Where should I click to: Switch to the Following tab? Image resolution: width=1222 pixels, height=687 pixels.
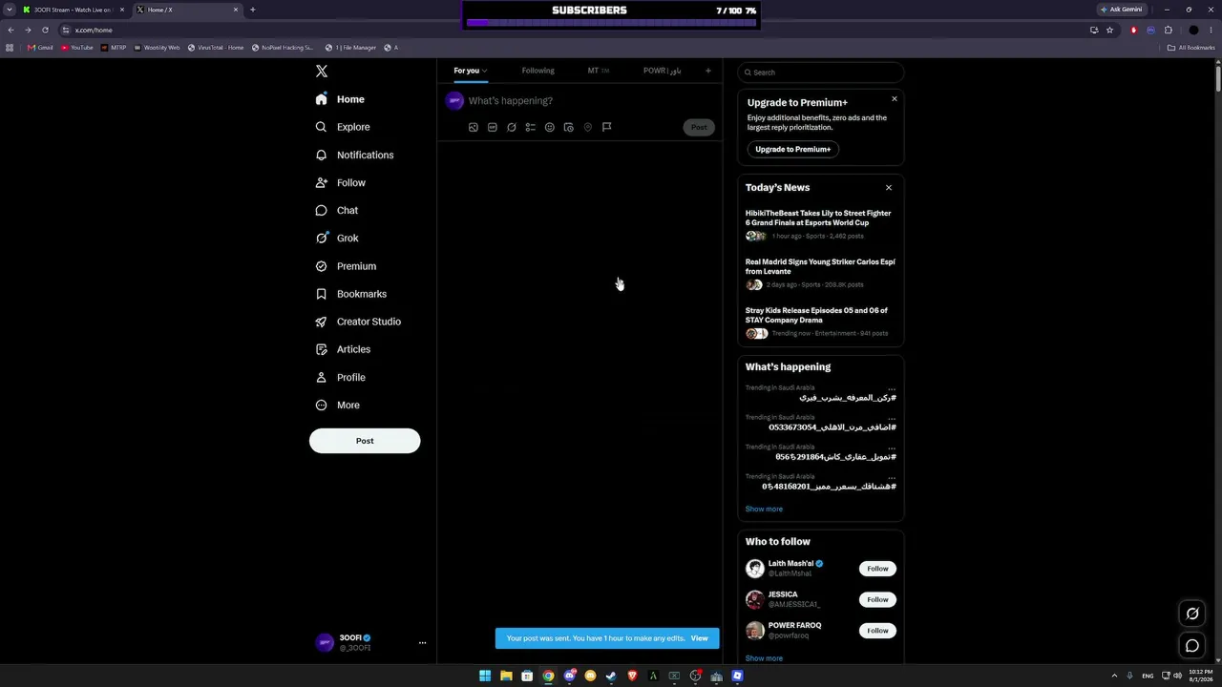point(537,71)
